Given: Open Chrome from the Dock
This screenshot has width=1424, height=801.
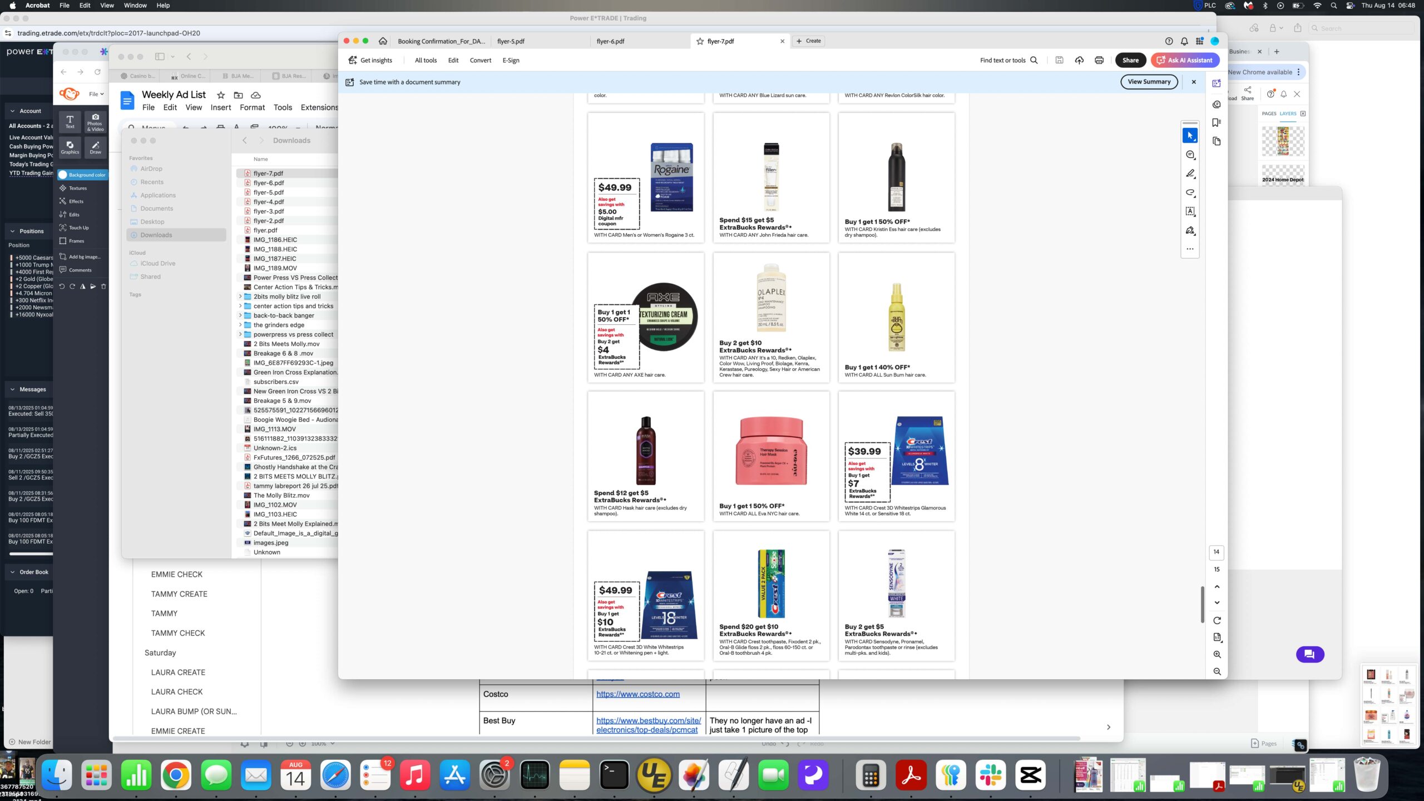Looking at the screenshot, I should tap(176, 775).
